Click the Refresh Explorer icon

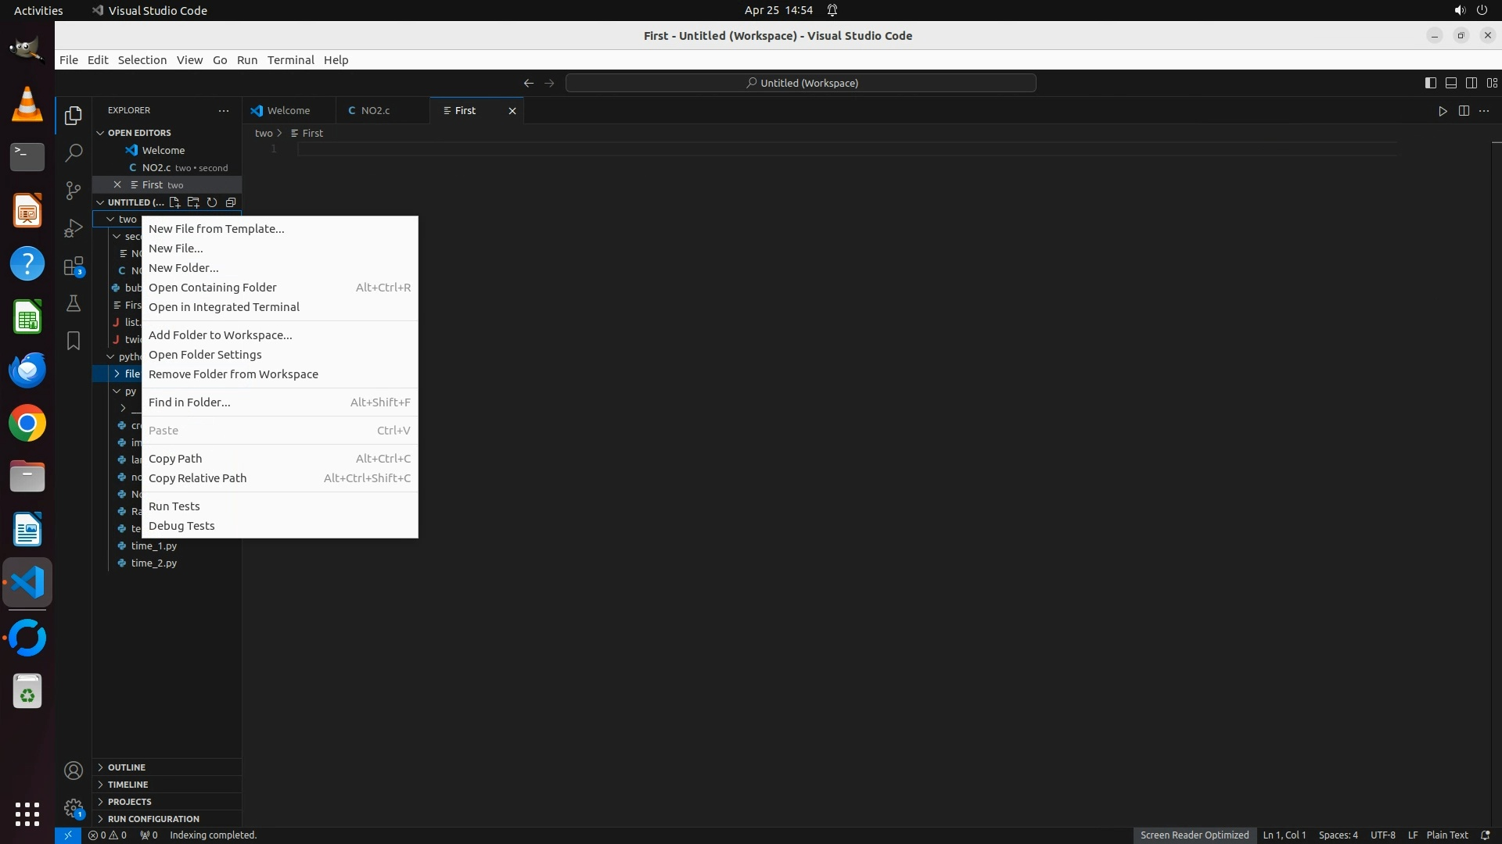pos(212,202)
